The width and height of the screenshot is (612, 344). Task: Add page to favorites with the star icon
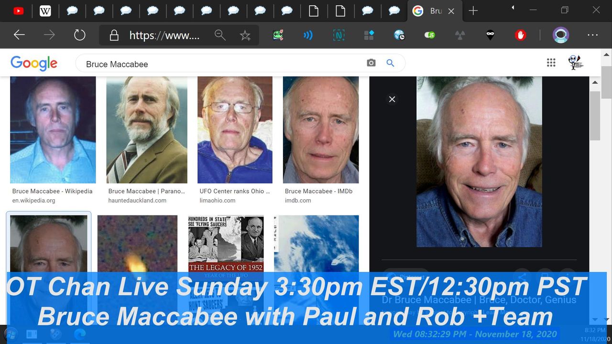click(245, 35)
